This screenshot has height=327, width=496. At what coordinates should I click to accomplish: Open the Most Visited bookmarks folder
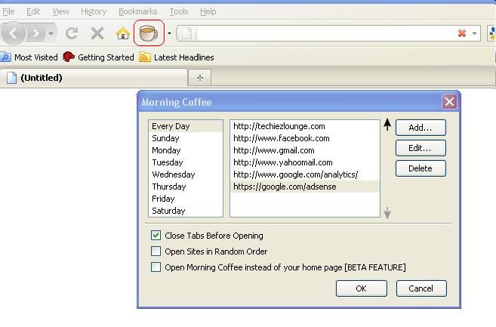[x=29, y=57]
